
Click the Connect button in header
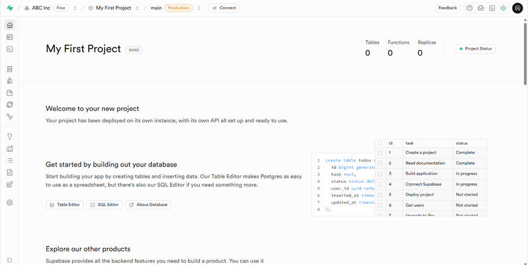224,8
